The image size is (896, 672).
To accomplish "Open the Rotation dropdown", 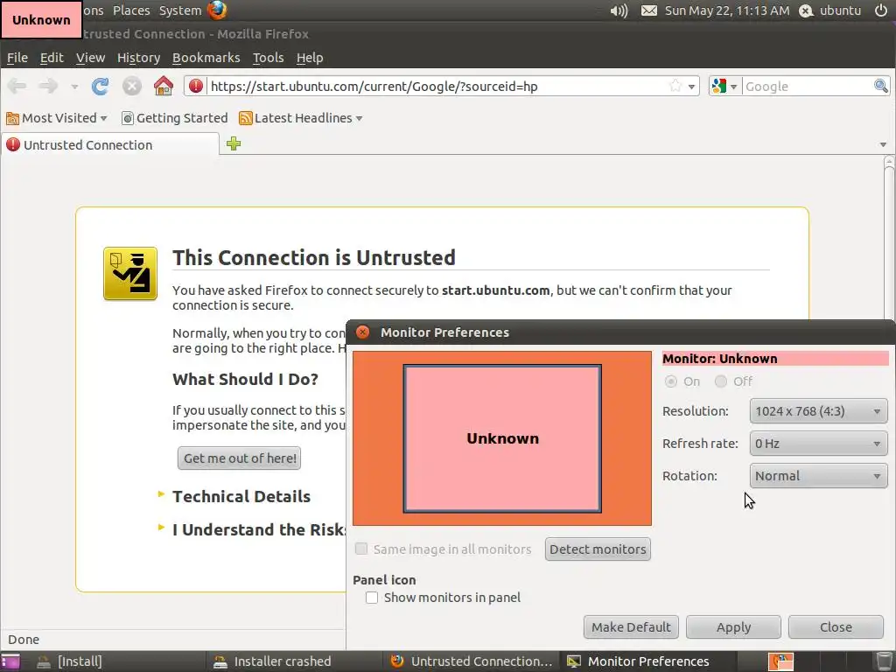I will click(x=818, y=476).
